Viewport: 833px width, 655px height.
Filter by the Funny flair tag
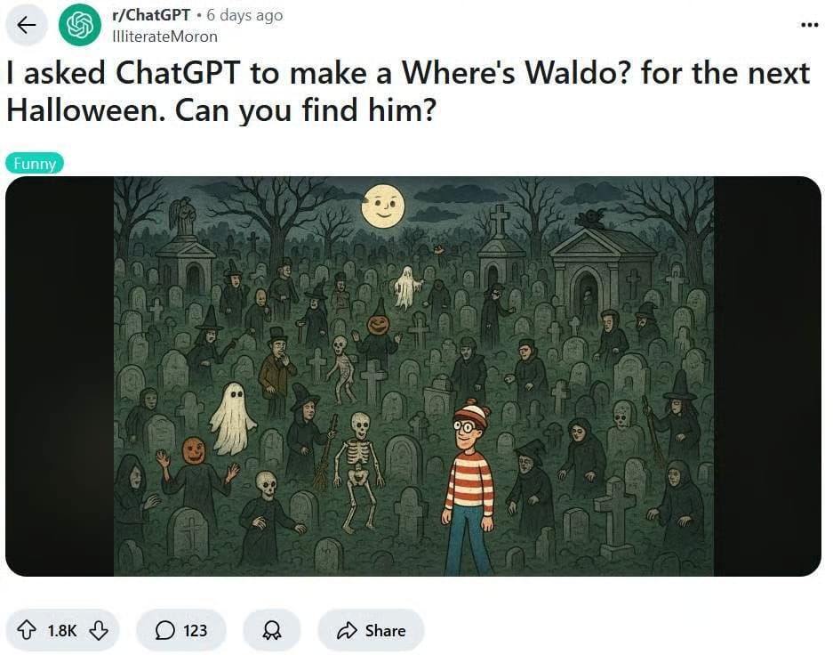(35, 163)
